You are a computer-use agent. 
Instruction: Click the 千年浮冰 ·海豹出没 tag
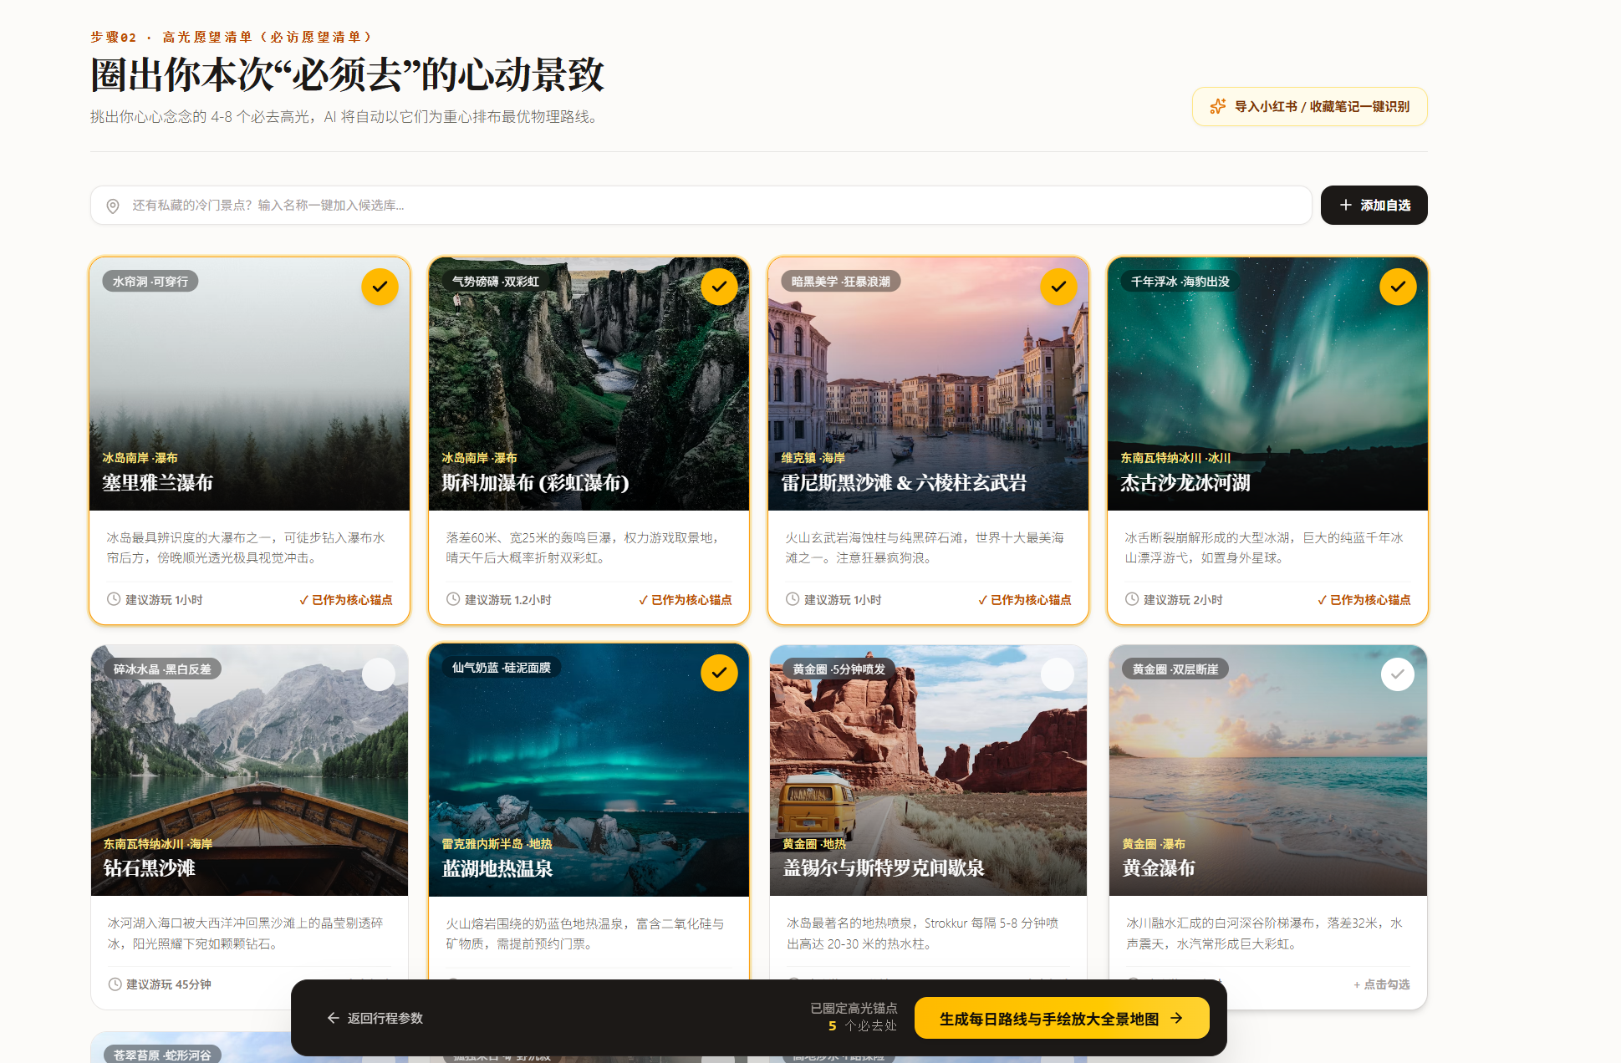coord(1180,282)
